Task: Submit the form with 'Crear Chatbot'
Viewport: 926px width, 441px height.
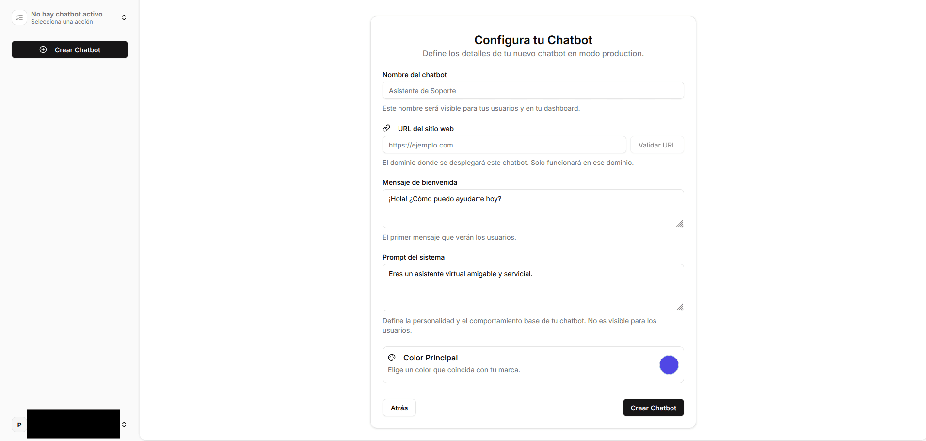Action: 653,408
